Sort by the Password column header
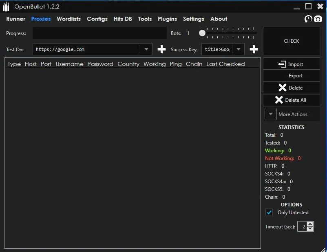This screenshot has height=252, width=327. pos(100,64)
